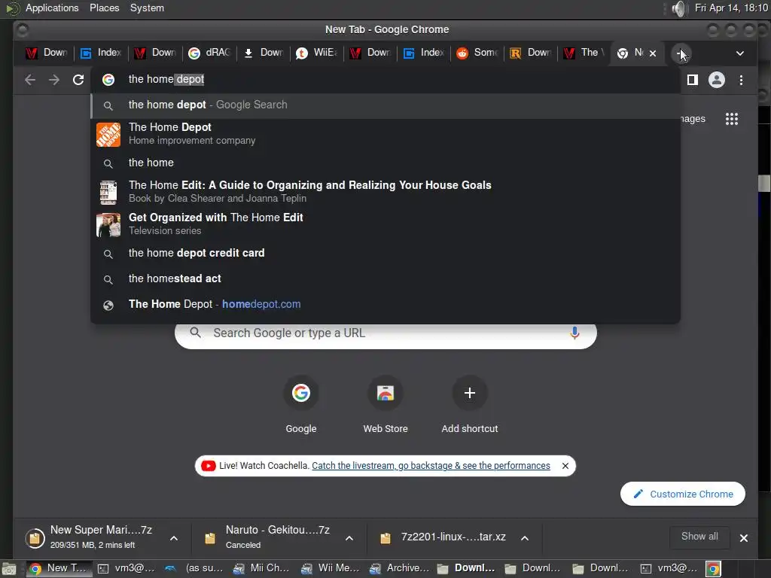Viewport: 771px width, 578px height.
Task: Select 'the home depot - Google Search' suggestion
Action: pos(385,105)
